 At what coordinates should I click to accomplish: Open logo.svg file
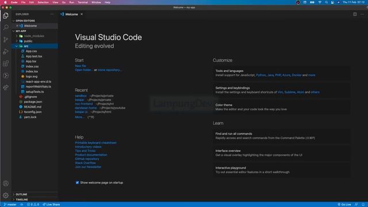pyautogui.click(x=32, y=76)
